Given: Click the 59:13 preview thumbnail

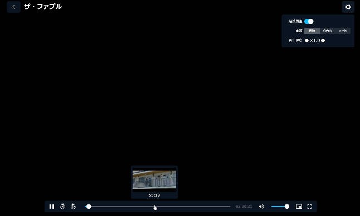Looking at the screenshot, I should (154, 179).
